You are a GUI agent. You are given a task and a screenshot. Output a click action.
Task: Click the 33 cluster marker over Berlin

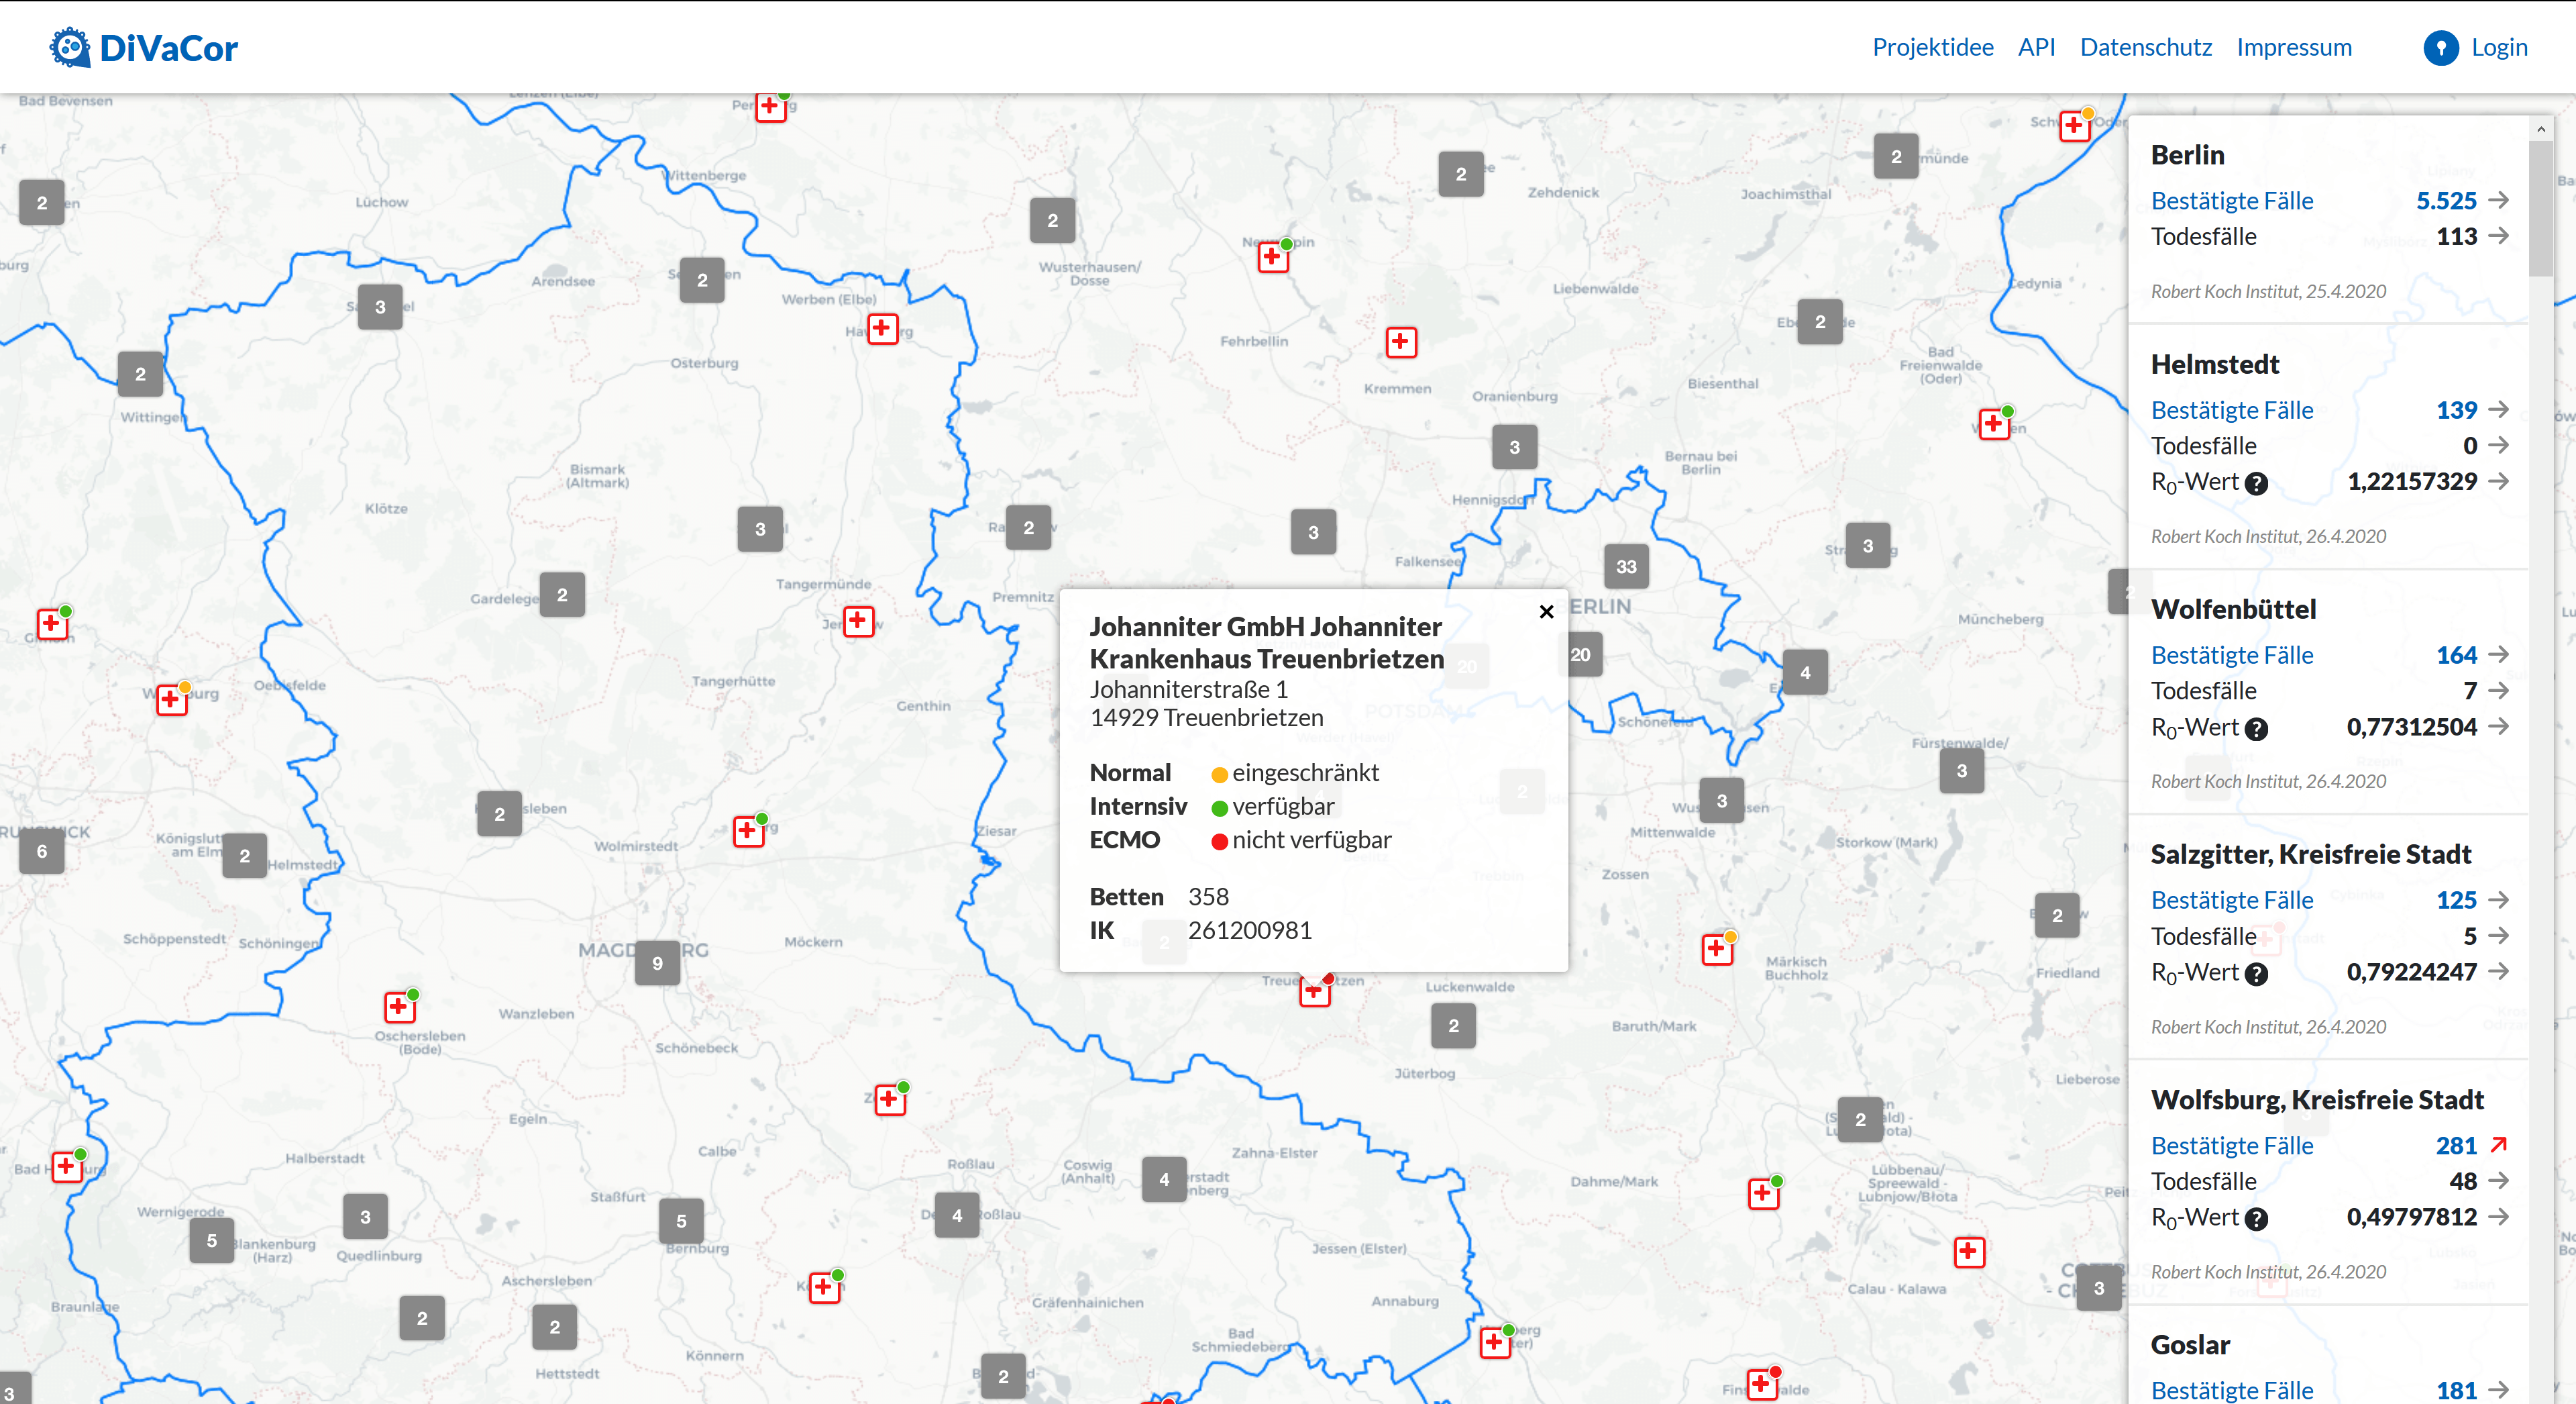click(1626, 566)
